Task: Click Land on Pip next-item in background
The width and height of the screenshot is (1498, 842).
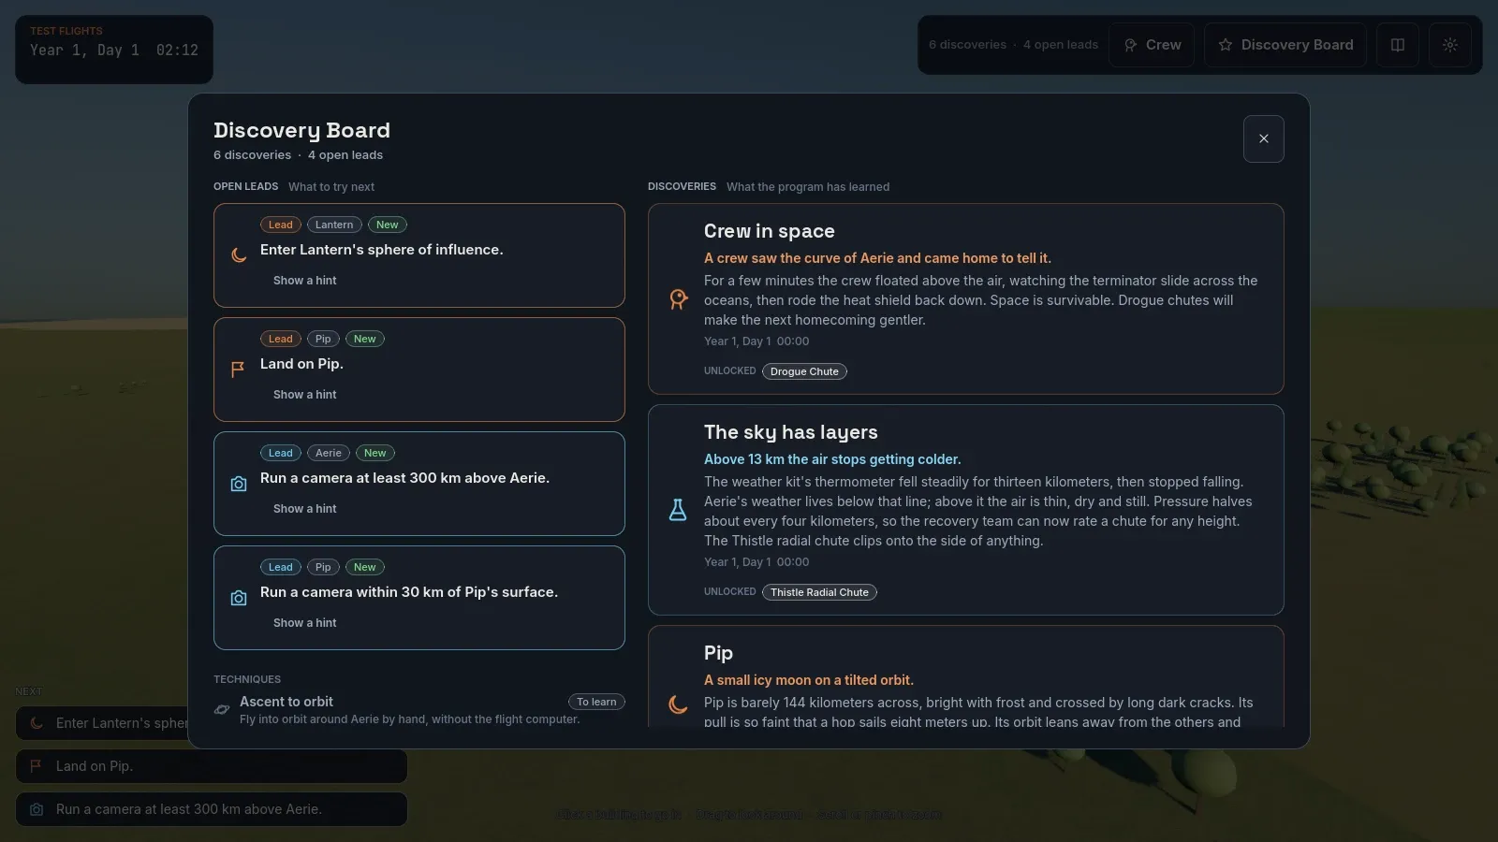Action: 212,766
